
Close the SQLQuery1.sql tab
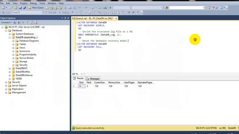point(116,18)
